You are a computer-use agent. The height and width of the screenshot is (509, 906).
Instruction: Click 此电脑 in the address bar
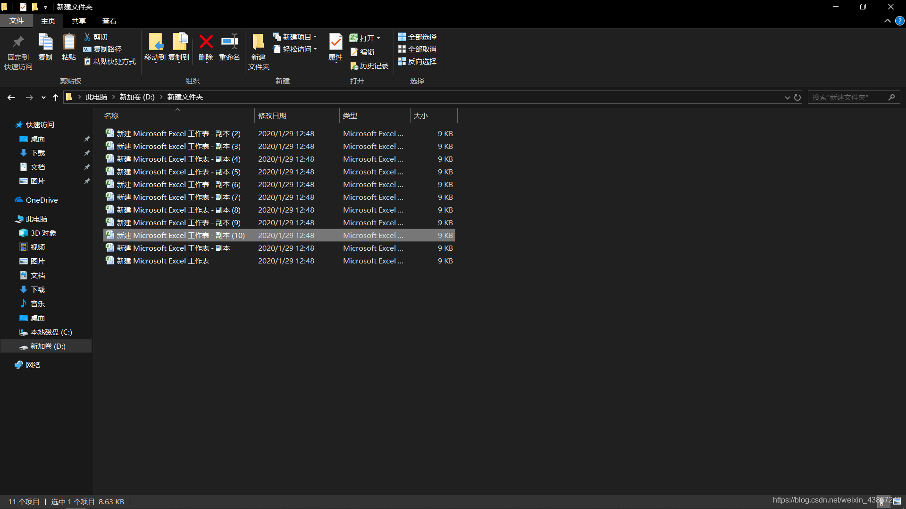coord(96,97)
